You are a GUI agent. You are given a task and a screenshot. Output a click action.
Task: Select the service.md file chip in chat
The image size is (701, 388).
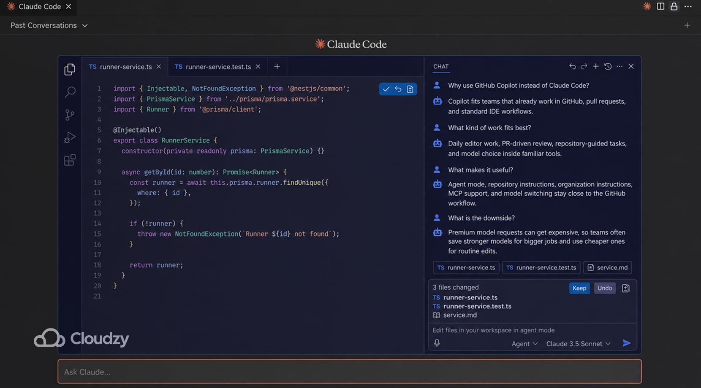607,267
